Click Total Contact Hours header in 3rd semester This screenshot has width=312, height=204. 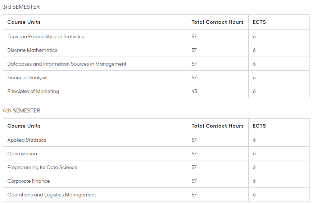tap(217, 22)
